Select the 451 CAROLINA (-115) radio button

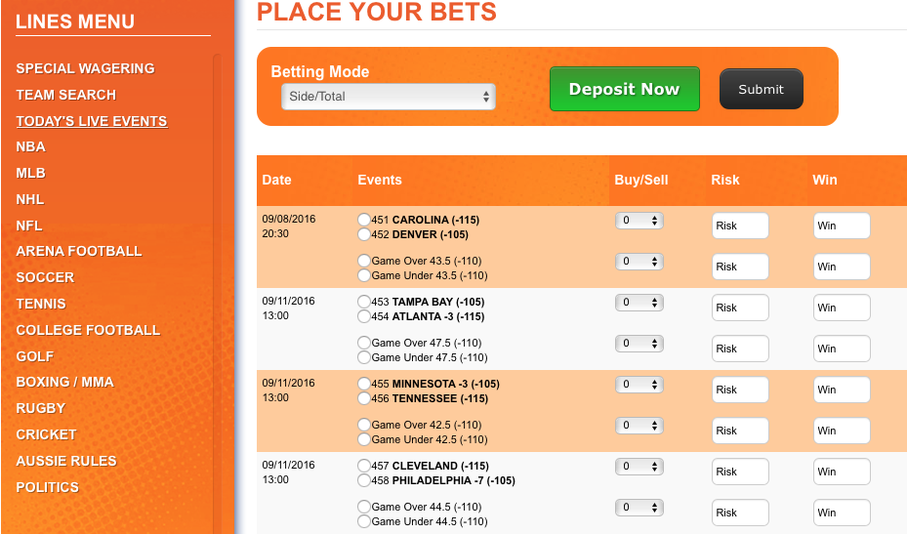tap(364, 220)
